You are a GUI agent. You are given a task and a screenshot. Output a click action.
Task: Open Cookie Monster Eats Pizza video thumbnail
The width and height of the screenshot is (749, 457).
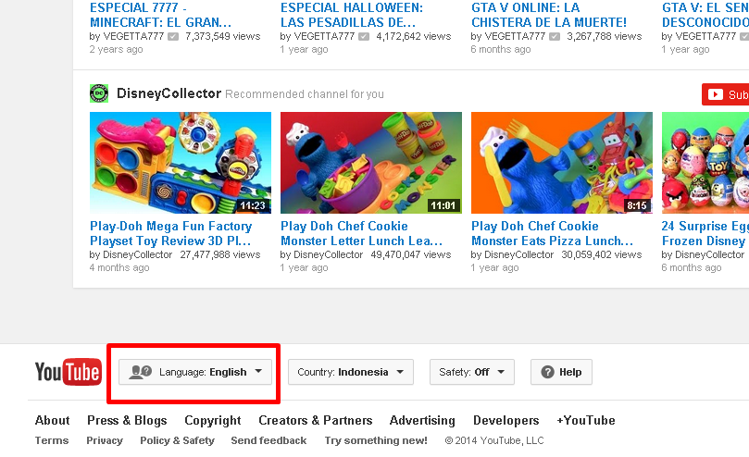[x=562, y=163]
